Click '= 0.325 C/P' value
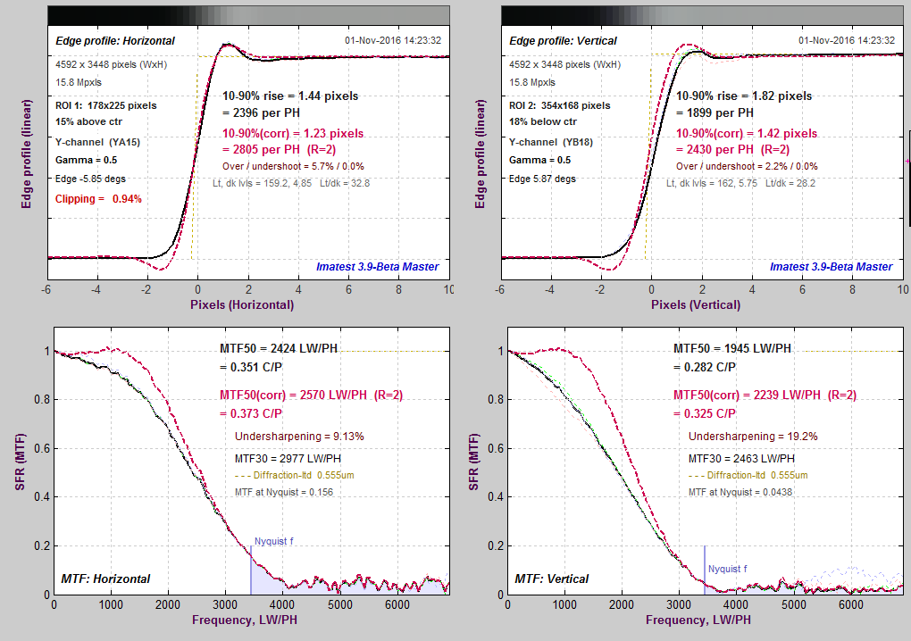This screenshot has width=911, height=641. pyautogui.click(x=705, y=413)
